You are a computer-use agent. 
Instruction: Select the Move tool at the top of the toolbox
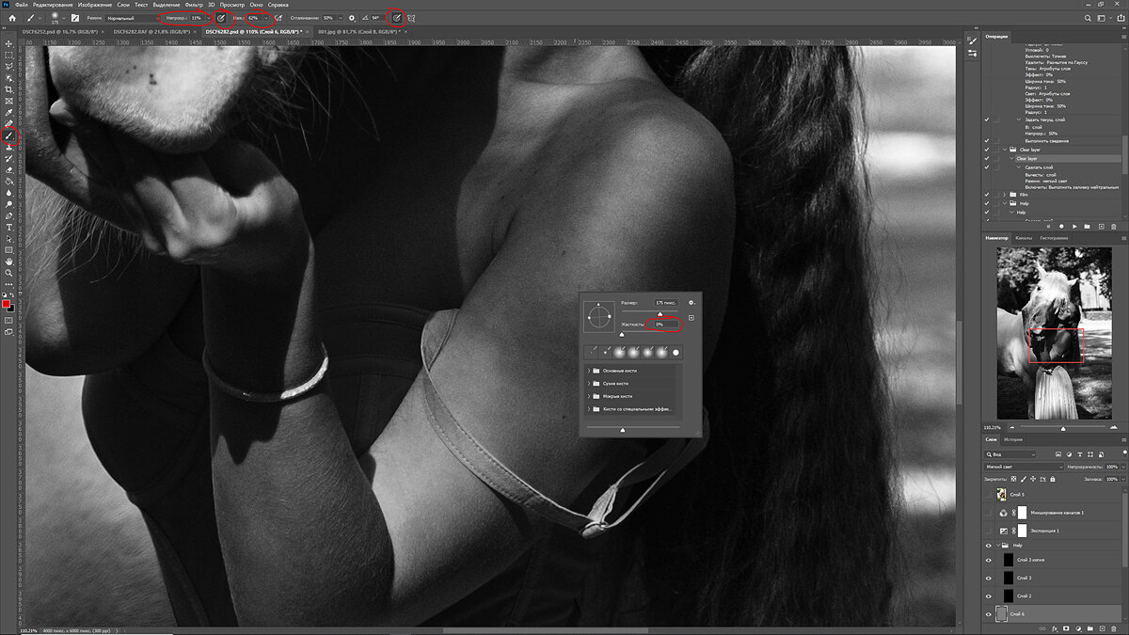tap(8, 44)
